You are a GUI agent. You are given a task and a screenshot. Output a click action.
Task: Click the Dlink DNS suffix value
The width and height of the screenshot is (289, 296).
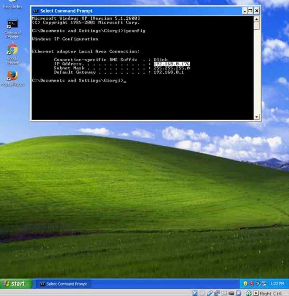[x=161, y=60]
